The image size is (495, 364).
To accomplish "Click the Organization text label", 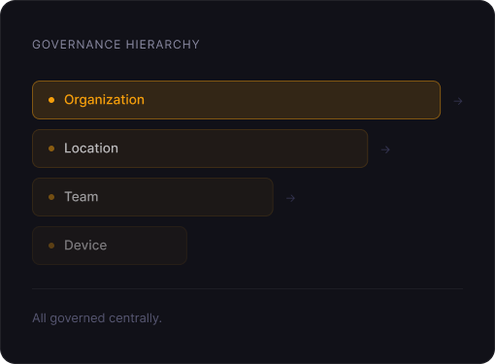I will coord(104,100).
